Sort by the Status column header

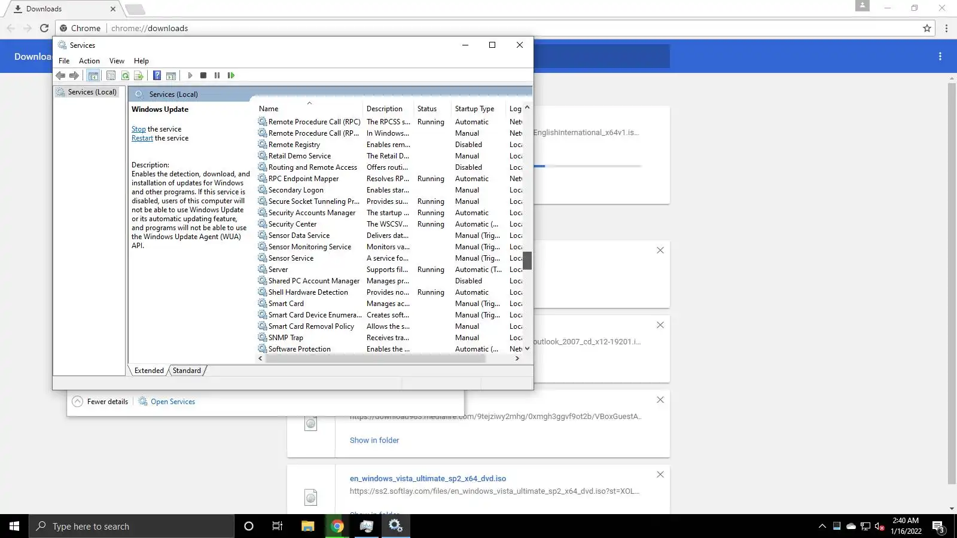click(x=432, y=109)
